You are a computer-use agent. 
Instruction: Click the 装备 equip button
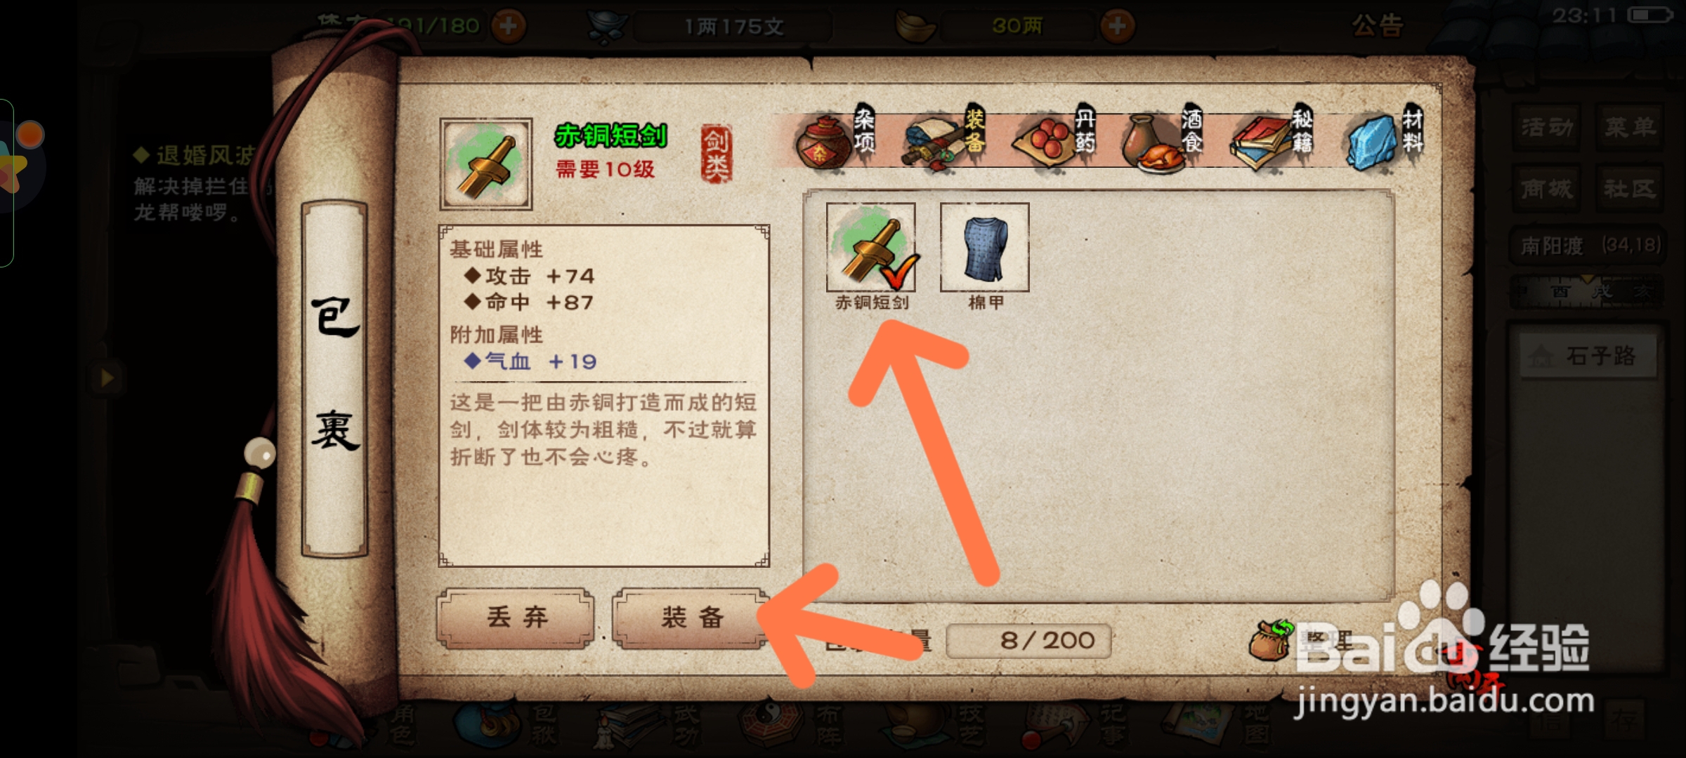691,618
